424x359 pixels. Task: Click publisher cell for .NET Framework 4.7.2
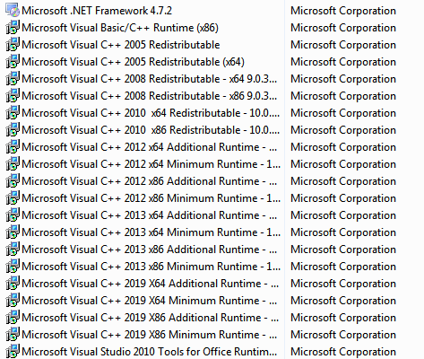point(343,11)
